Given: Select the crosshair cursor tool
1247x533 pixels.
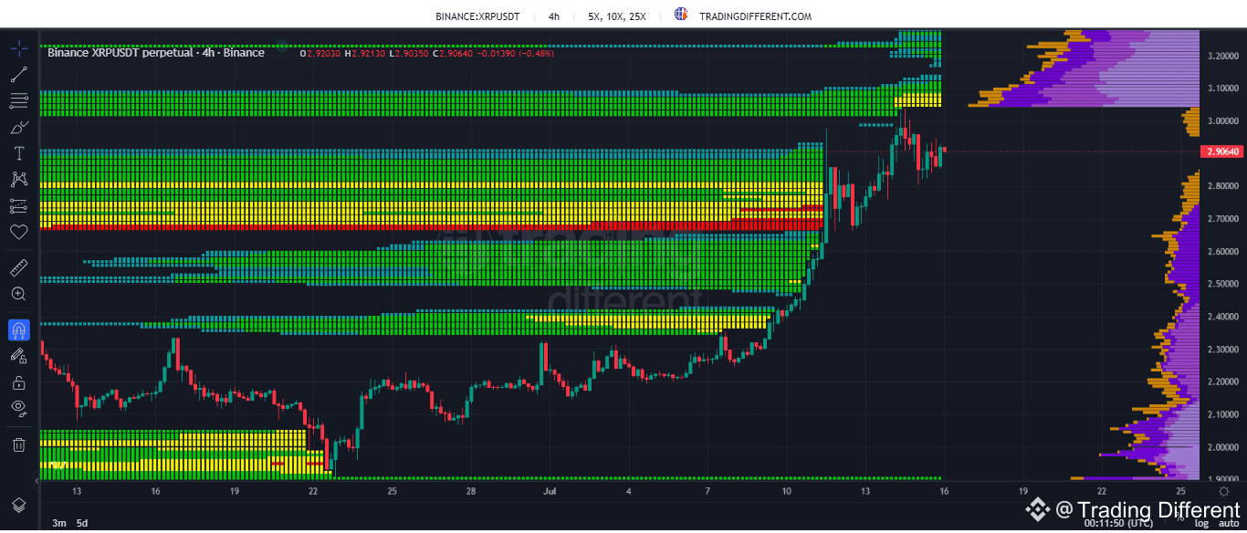Looking at the screenshot, I should (18, 47).
